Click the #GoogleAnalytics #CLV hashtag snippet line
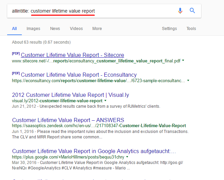The width and height of the screenshot is (224, 180). pyautogui.click(x=71, y=168)
